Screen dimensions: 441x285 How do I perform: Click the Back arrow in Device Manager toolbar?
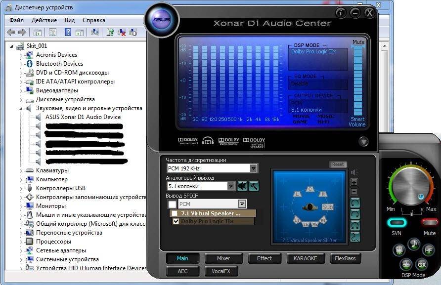11,32
